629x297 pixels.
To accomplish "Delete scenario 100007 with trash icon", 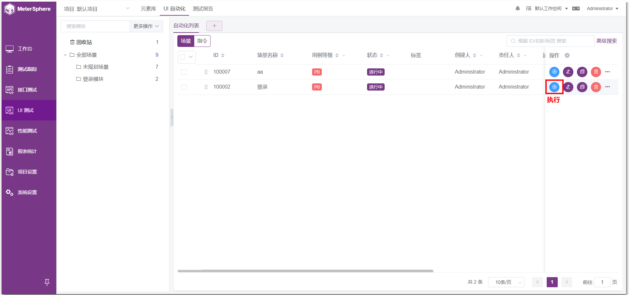I will pos(596,72).
